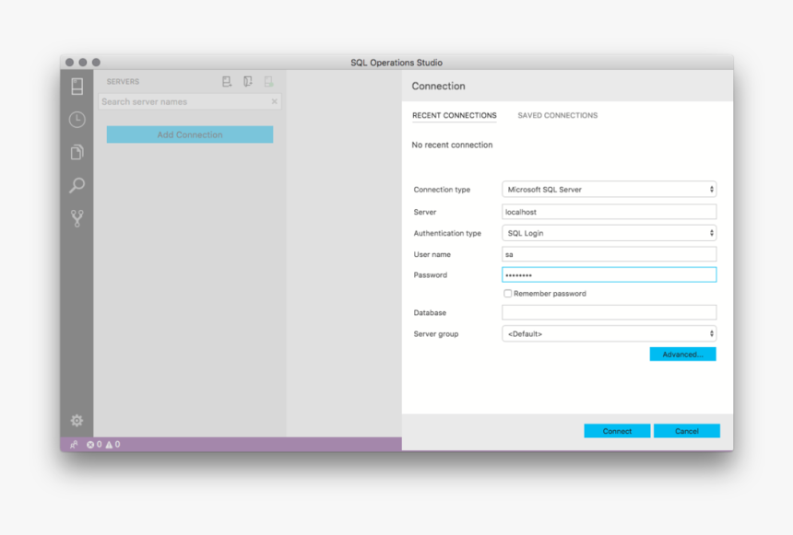This screenshot has width=793, height=535.
Task: Click the SERVERS panel heading
Action: click(x=123, y=82)
